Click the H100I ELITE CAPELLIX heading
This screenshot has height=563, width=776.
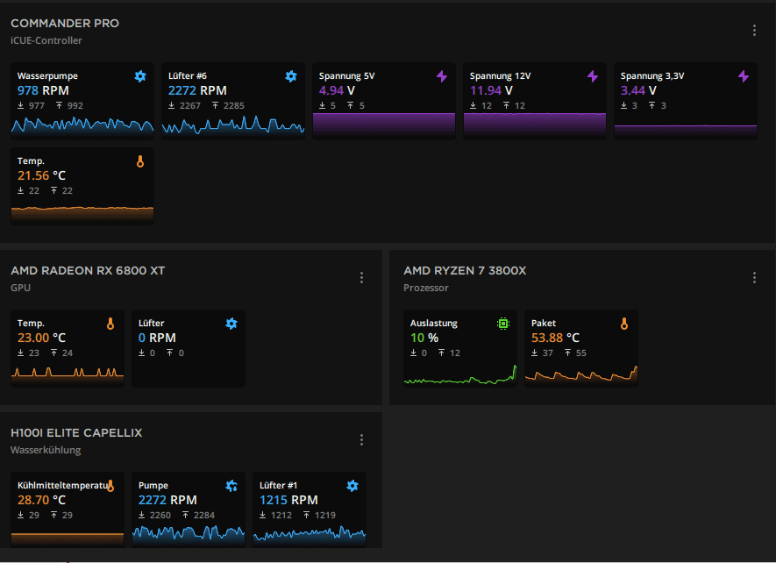76,432
